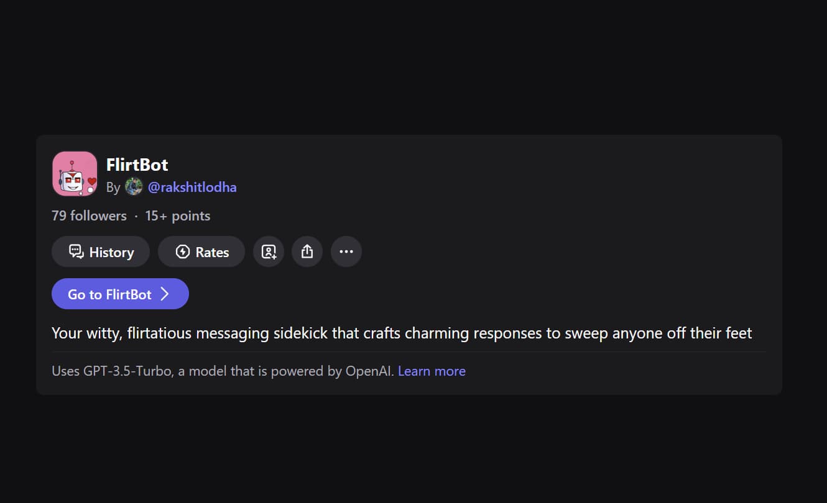Open the History label text
The width and height of the screenshot is (827, 503).
point(111,252)
